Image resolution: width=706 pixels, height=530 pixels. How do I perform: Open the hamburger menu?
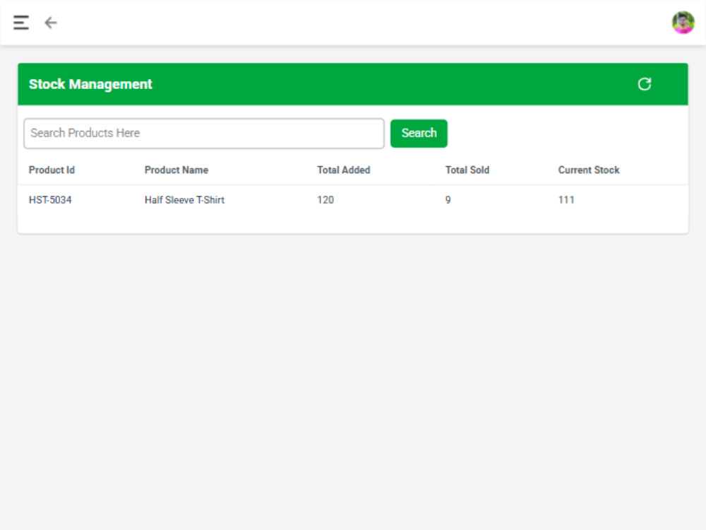click(21, 23)
